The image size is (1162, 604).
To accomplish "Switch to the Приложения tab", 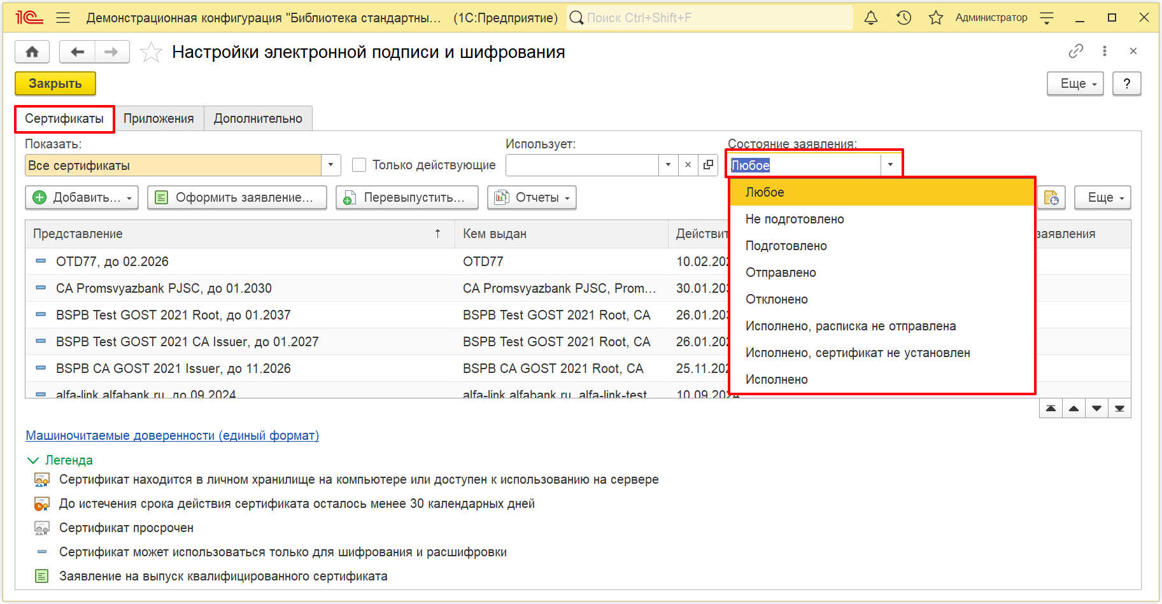I will point(159,119).
